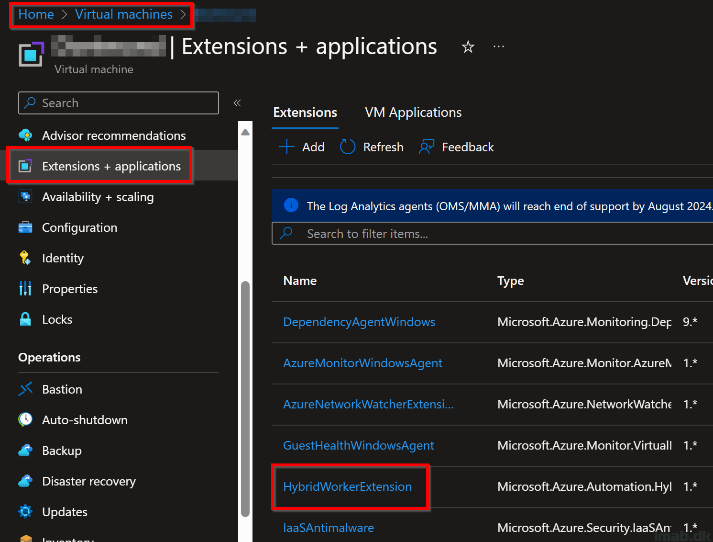Screen dimensions: 713x542
Task: Open the IaaSAntimalware extension
Action: [x=329, y=528]
